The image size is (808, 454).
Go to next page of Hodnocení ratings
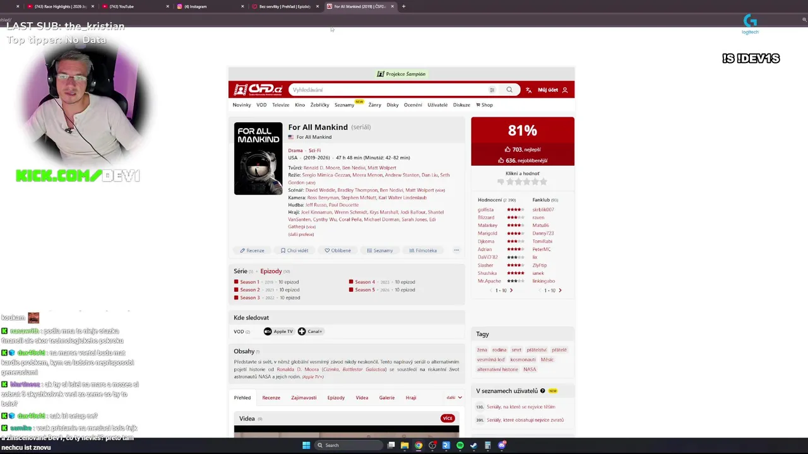511,291
